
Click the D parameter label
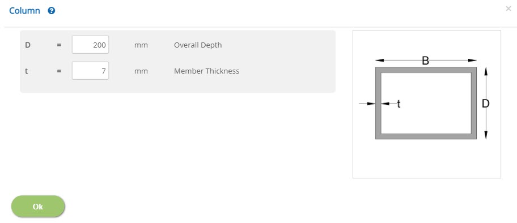[28, 45]
